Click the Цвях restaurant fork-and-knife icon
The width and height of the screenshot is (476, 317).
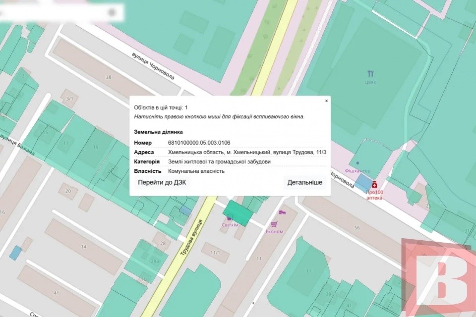371,73
